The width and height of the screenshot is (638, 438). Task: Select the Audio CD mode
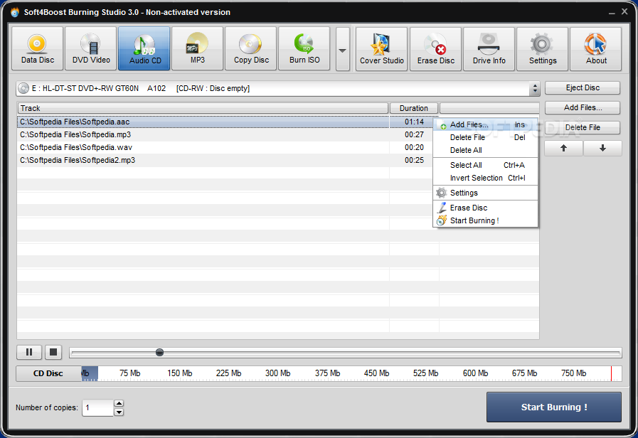tap(144, 49)
